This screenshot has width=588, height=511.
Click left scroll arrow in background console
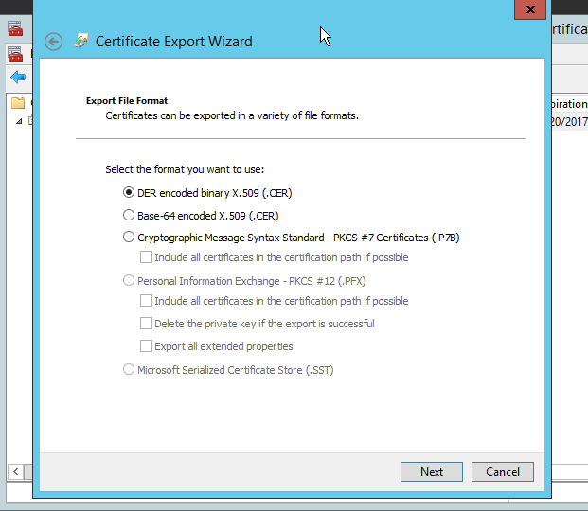tap(16, 471)
